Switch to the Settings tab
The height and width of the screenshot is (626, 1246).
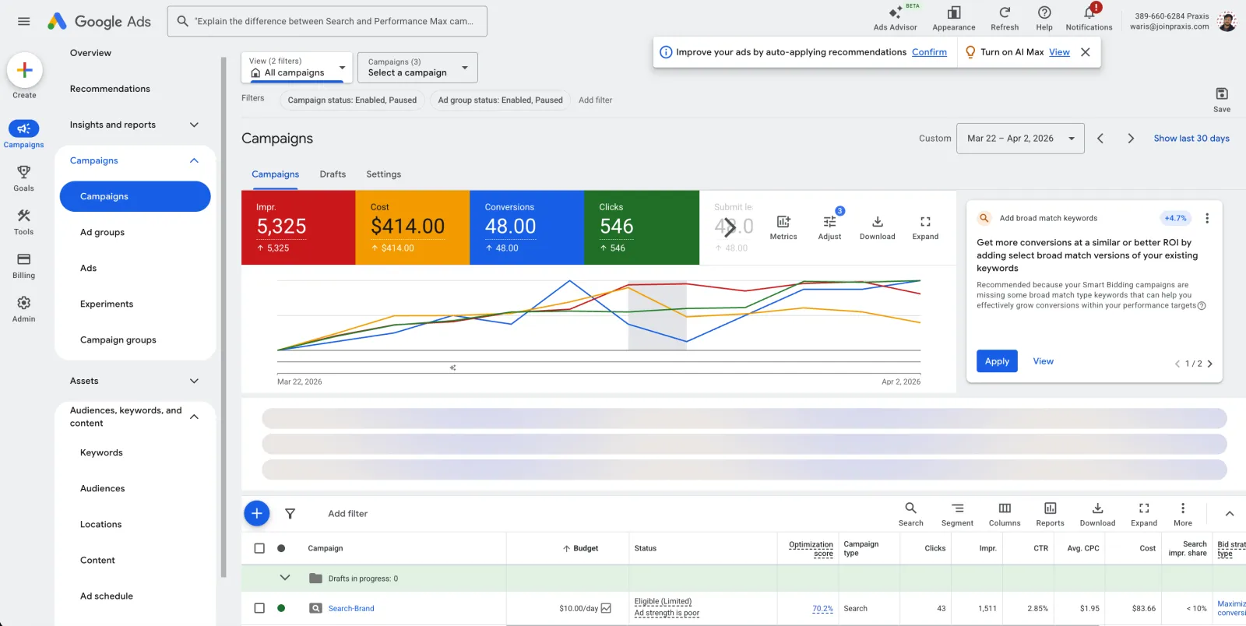click(384, 174)
